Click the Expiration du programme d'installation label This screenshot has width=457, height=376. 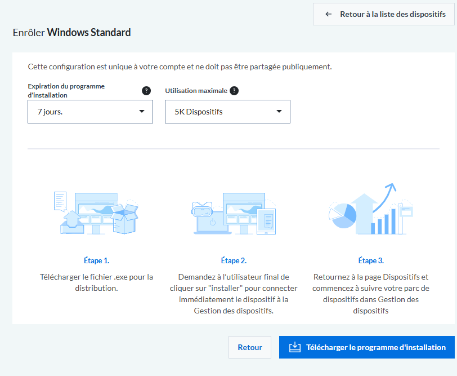(x=66, y=91)
